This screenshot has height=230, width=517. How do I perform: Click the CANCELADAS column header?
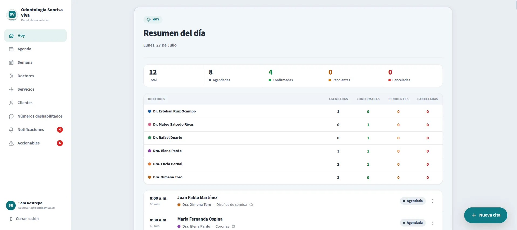pos(427,99)
